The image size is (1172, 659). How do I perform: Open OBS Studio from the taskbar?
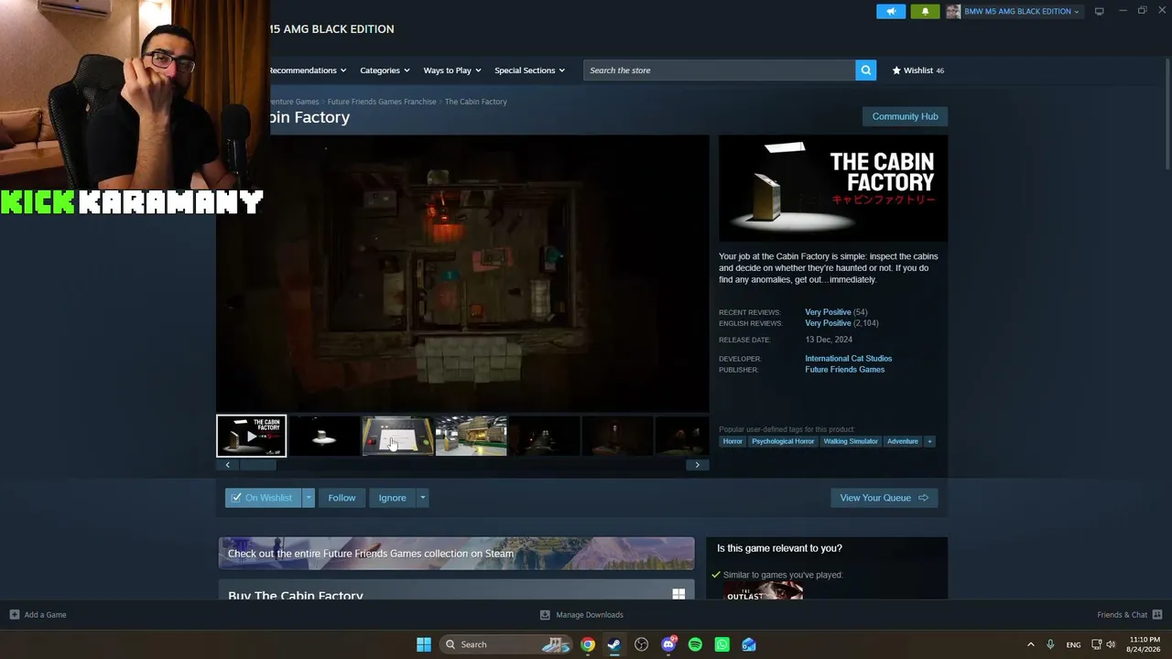641,644
